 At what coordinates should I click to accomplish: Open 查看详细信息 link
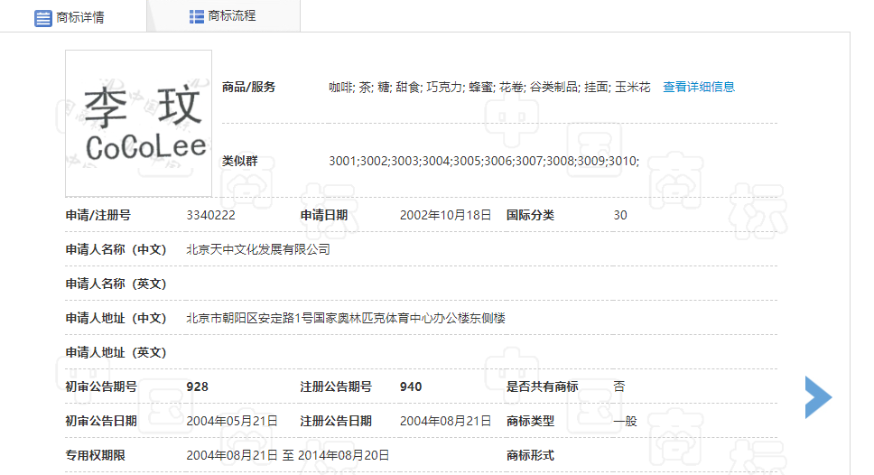pos(699,87)
